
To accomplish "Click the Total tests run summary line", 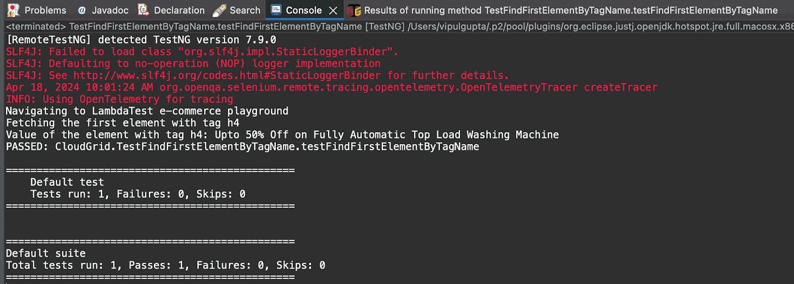I will (x=165, y=266).
